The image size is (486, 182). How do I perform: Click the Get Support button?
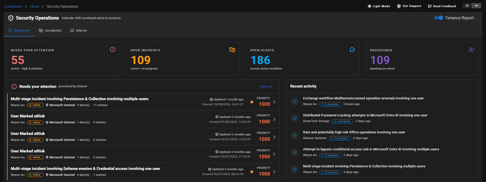pos(409,6)
